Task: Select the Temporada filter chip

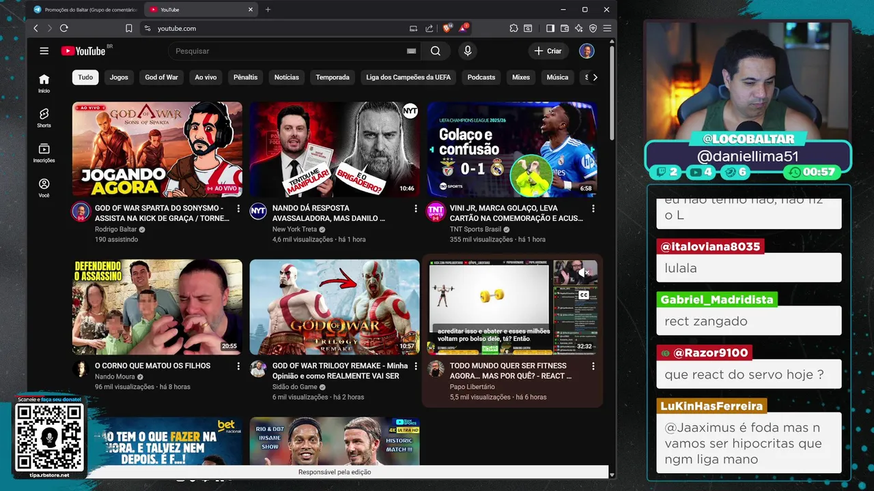Action: click(333, 78)
